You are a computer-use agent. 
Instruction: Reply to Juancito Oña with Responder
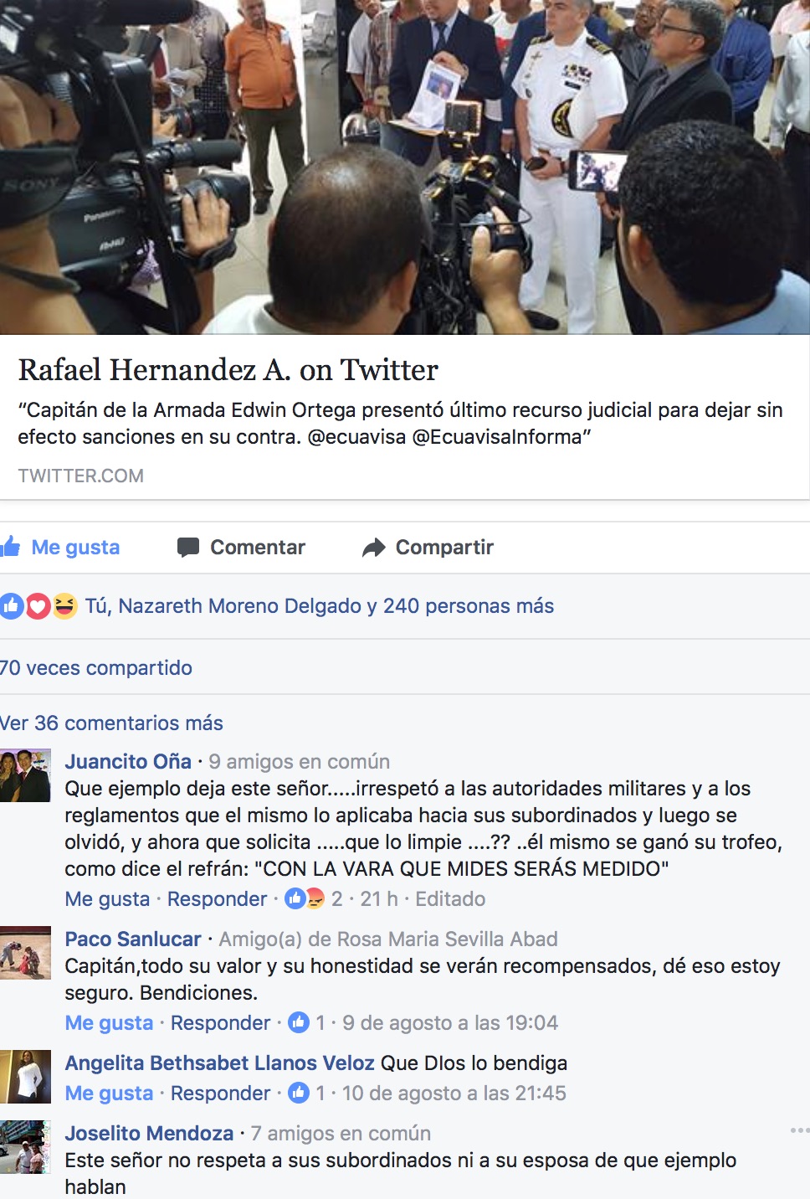217,898
